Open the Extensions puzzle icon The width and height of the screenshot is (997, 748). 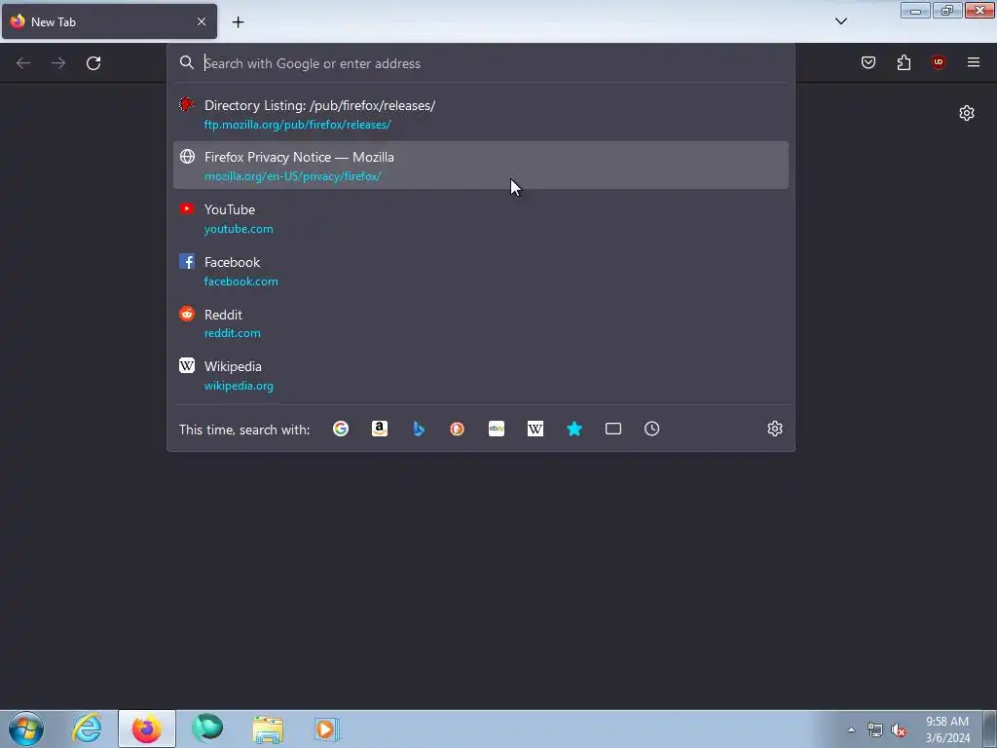904,62
